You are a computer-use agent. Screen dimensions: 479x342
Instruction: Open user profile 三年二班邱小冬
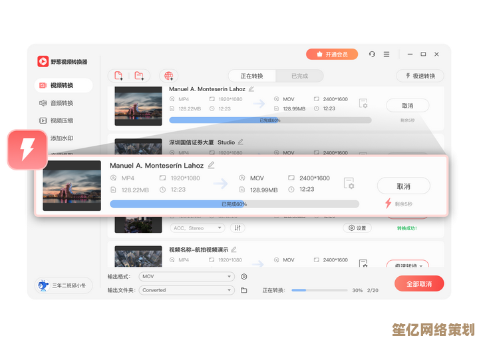coord(63,285)
